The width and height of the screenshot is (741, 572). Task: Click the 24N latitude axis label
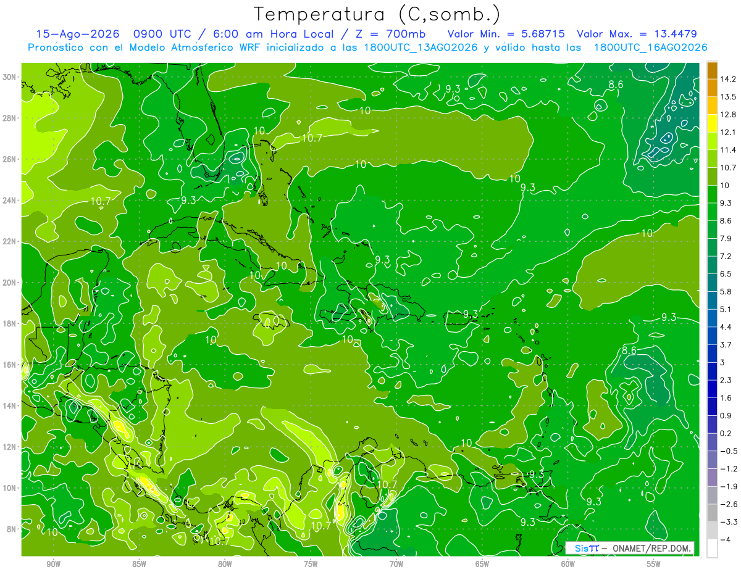pos(10,201)
